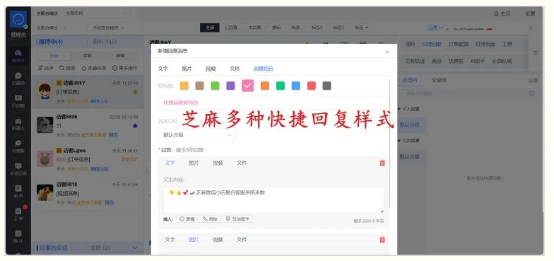
Task: Open the 默认分组 group dropdown in dialog
Action: [x=196, y=135]
